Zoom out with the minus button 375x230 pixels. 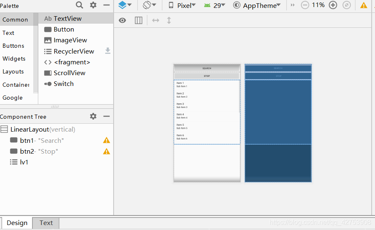click(305, 5)
